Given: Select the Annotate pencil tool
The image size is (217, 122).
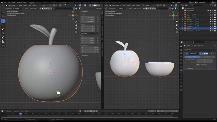Looking at the screenshot, I should (3, 38).
